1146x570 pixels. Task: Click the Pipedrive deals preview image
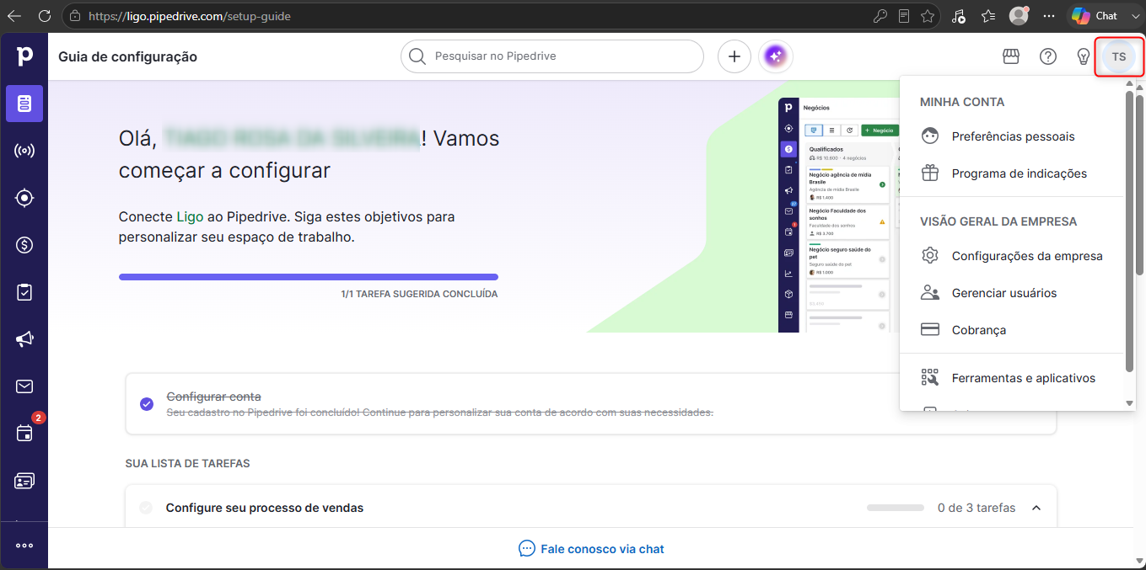[x=839, y=215]
